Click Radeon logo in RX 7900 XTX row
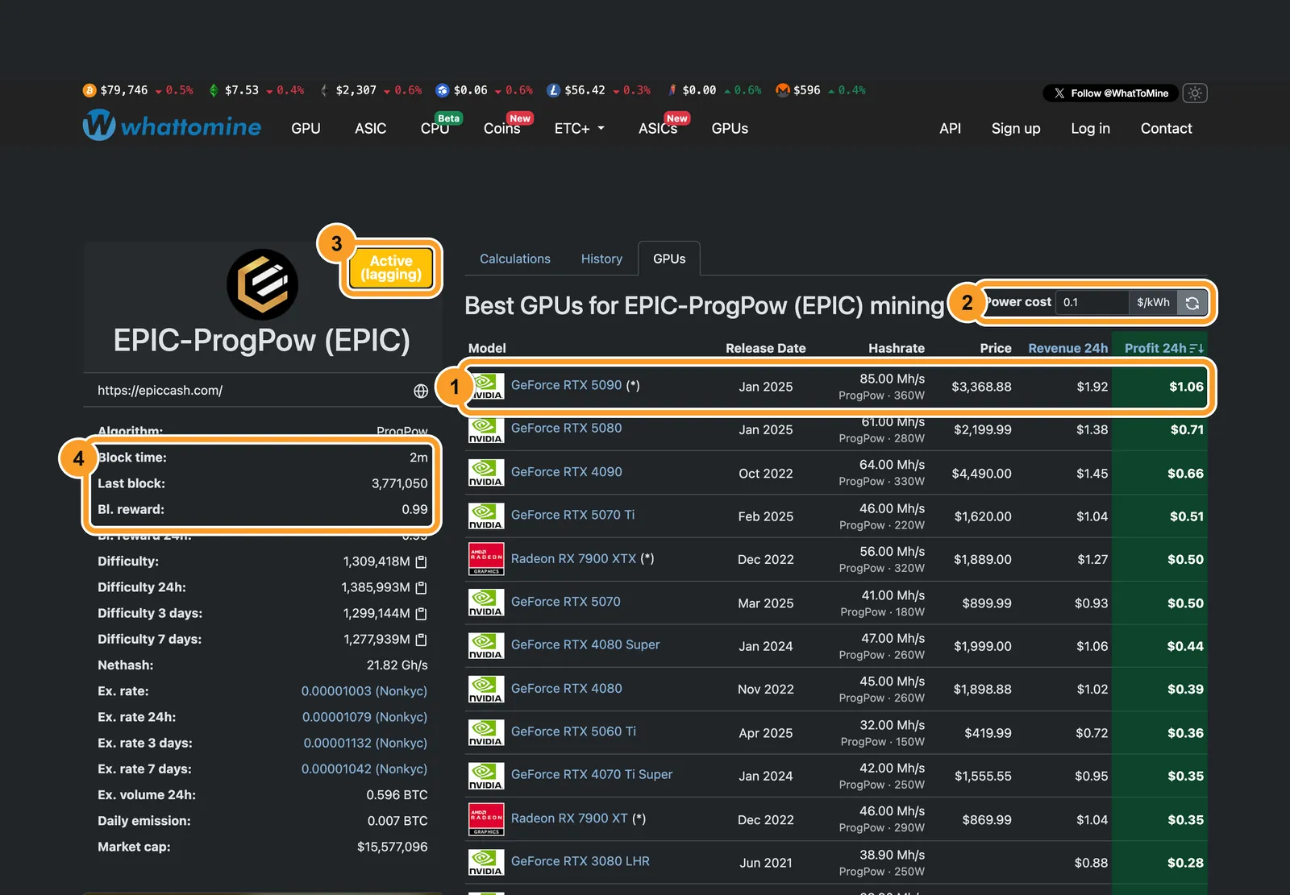Image resolution: width=1290 pixels, height=895 pixels. tap(486, 559)
